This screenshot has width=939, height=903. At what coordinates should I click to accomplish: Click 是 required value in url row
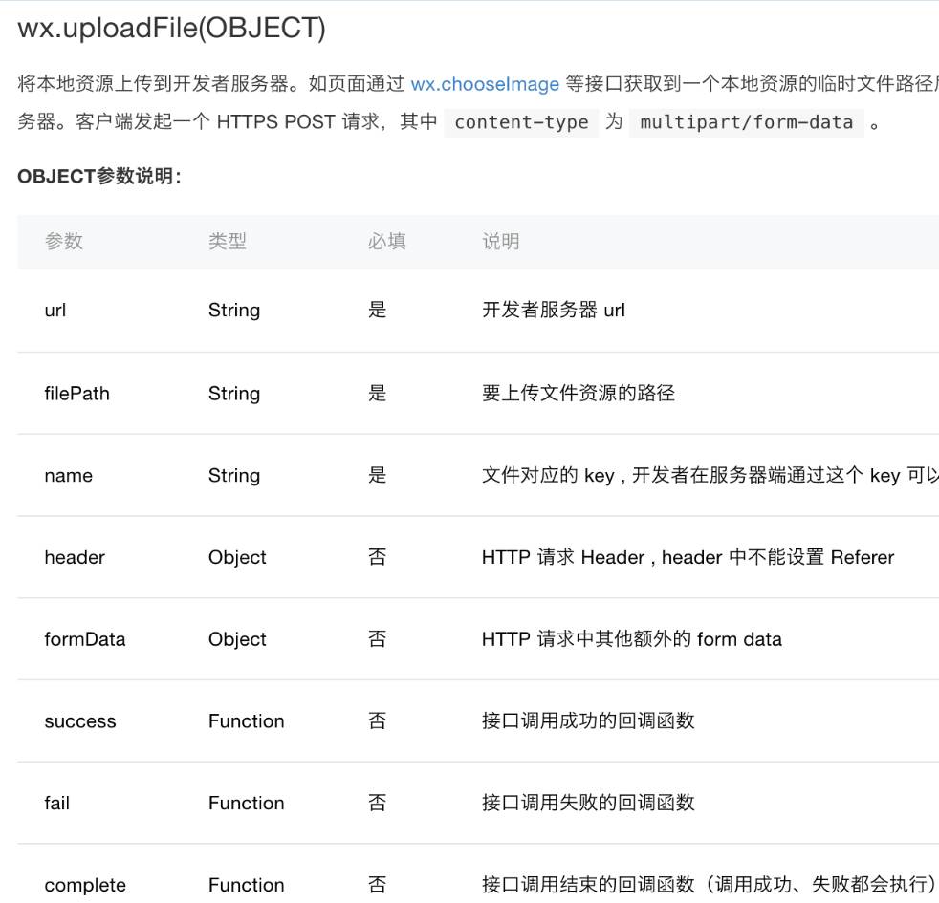(x=378, y=310)
